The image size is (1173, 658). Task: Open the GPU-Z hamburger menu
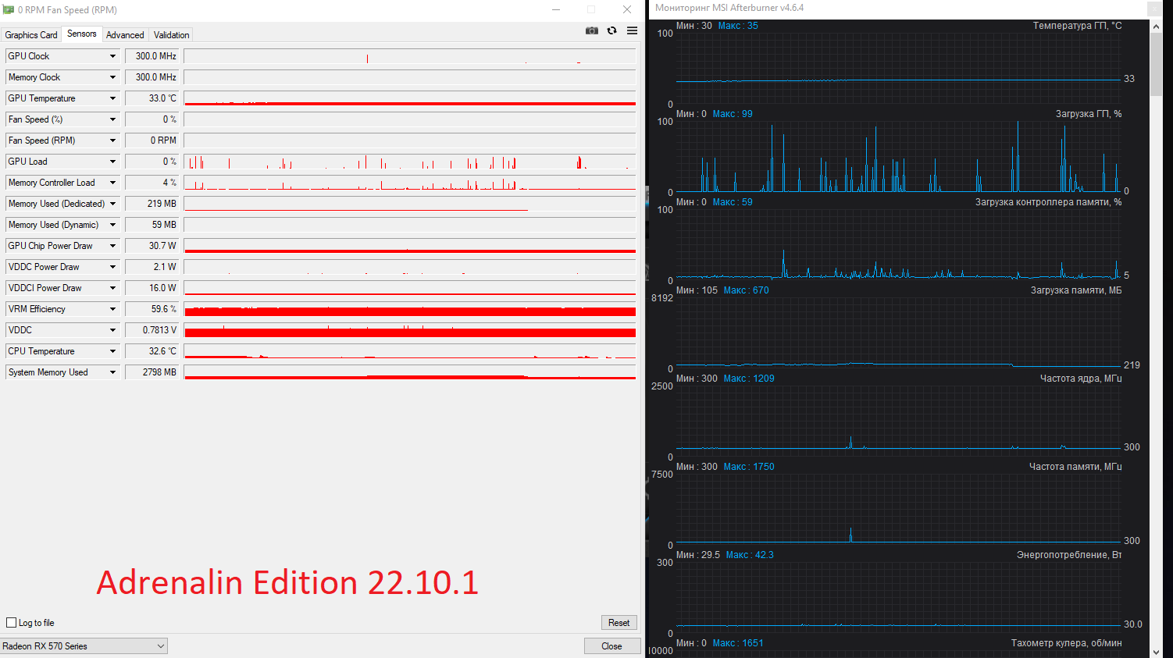point(633,30)
